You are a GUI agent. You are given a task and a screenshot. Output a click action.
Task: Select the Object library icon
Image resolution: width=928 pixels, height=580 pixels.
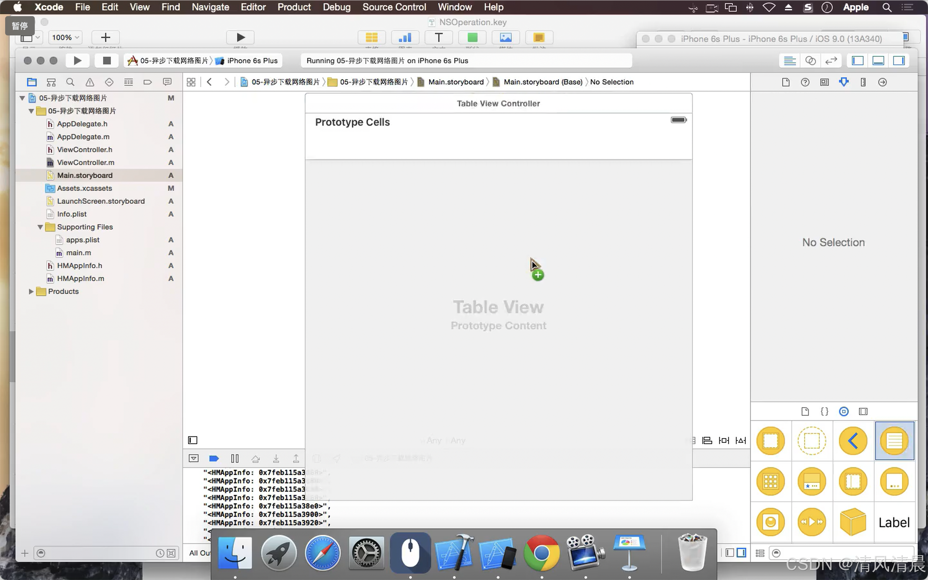pyautogui.click(x=843, y=411)
